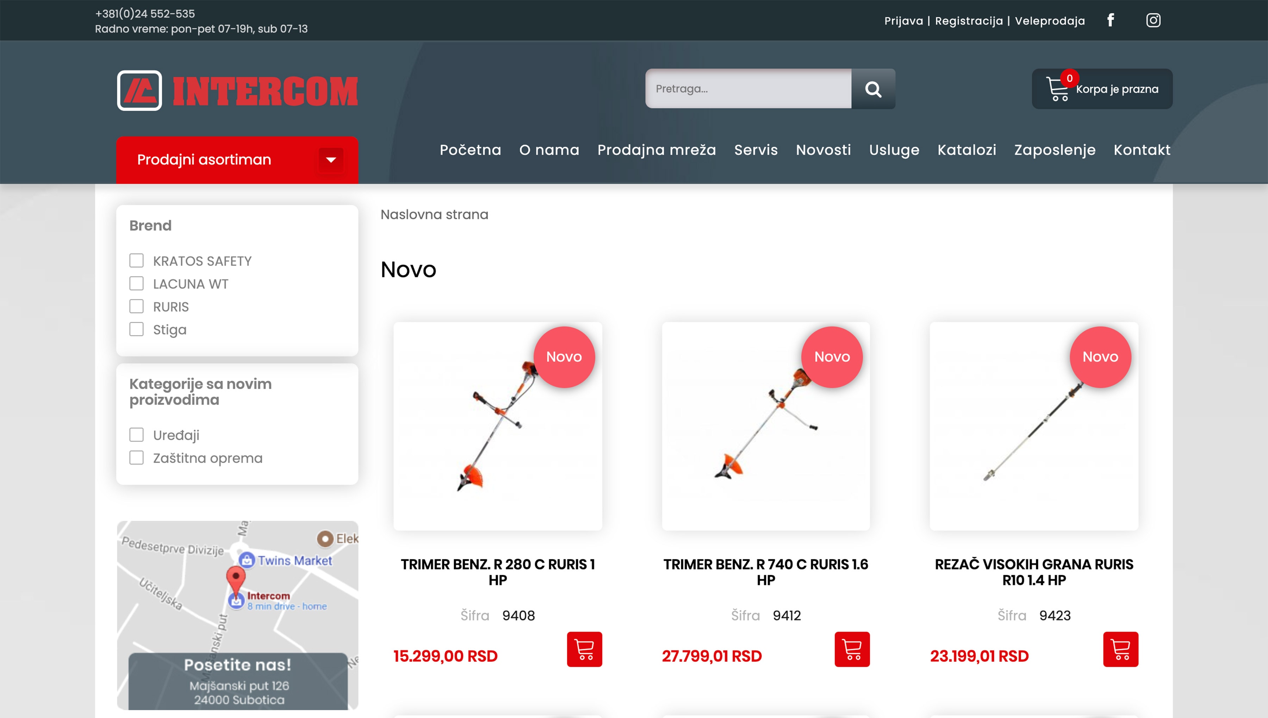Open Prodajna mreža in the navigation
The width and height of the screenshot is (1268, 718).
pos(657,150)
